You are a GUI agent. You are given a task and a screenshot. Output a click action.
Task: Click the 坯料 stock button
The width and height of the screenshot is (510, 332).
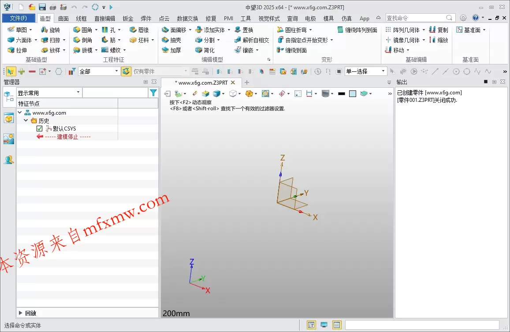pos(139,40)
